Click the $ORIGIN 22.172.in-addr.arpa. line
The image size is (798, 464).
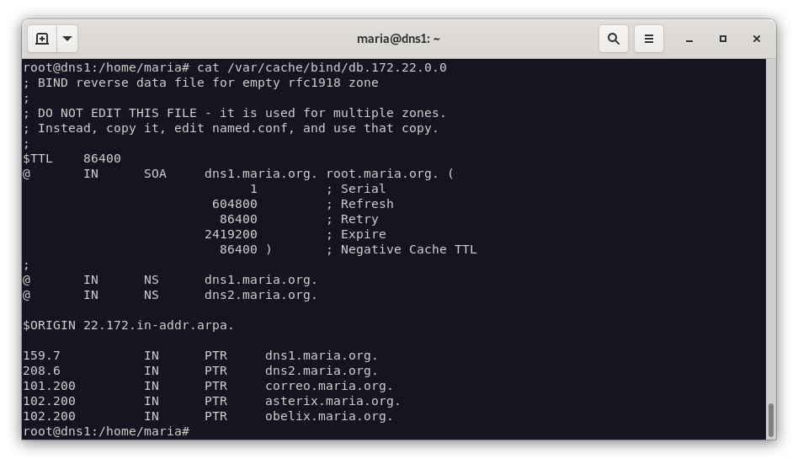pos(129,325)
